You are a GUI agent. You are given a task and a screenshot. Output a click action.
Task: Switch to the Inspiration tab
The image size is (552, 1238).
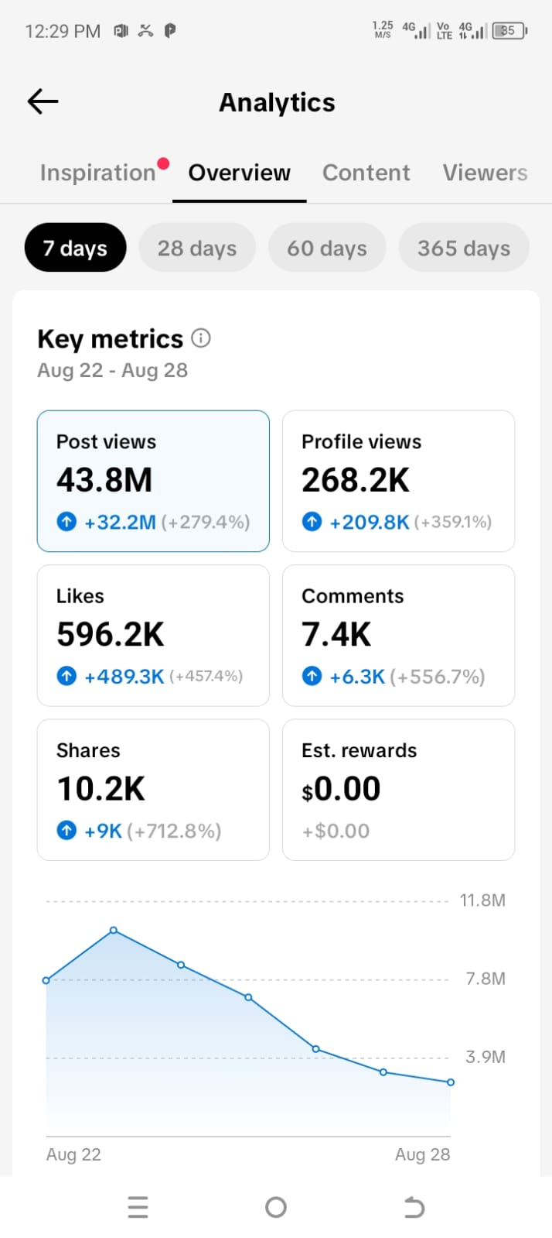[x=98, y=173]
